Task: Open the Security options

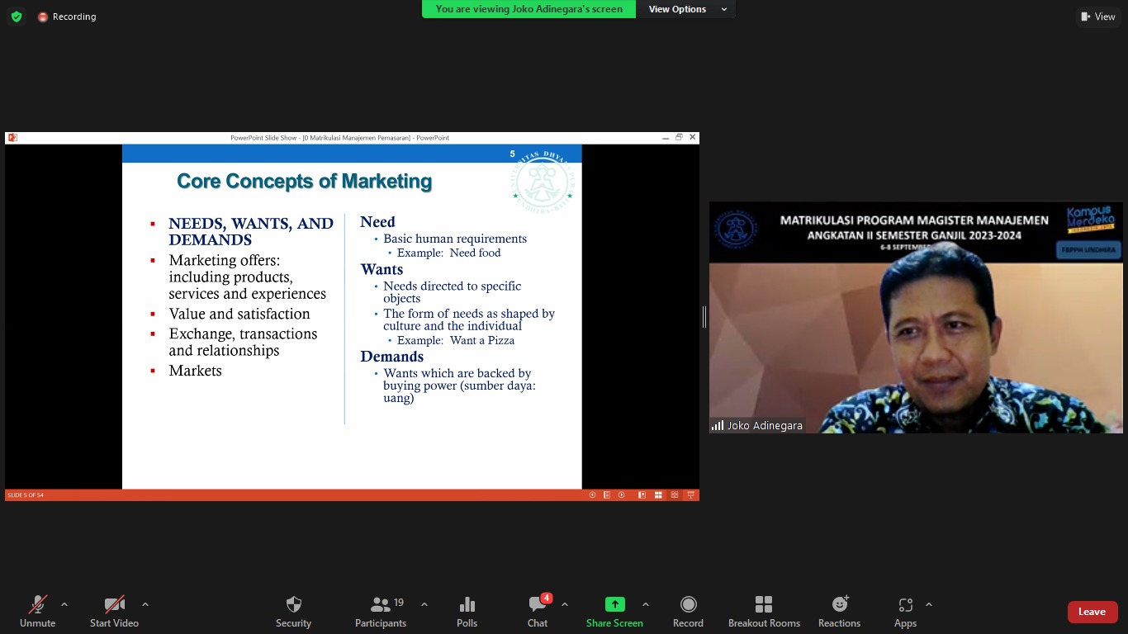Action: coord(293,612)
